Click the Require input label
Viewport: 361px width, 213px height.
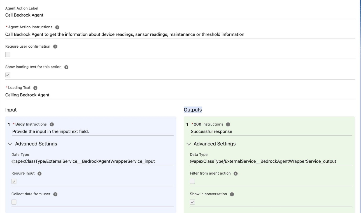click(x=23, y=173)
